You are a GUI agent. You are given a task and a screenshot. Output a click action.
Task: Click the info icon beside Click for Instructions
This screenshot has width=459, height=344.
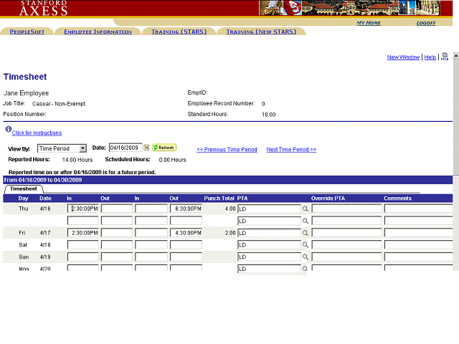tap(8, 130)
